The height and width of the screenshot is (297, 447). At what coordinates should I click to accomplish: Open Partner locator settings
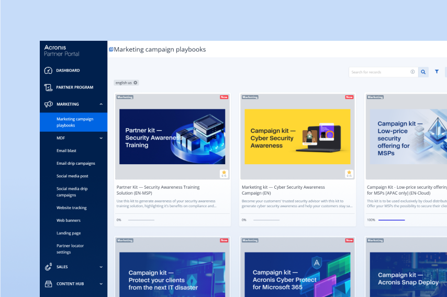point(70,249)
